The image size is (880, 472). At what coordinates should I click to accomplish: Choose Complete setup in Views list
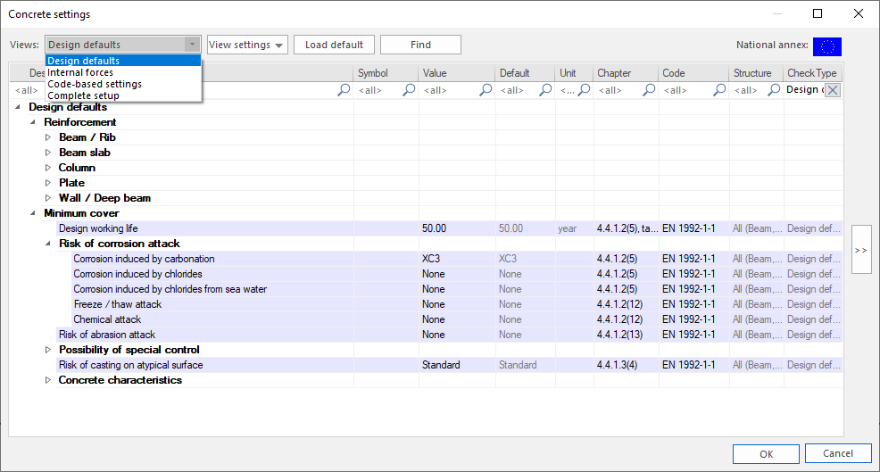pos(83,95)
